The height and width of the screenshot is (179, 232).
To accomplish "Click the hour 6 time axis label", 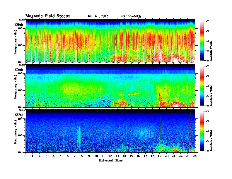I will [x=68, y=156].
